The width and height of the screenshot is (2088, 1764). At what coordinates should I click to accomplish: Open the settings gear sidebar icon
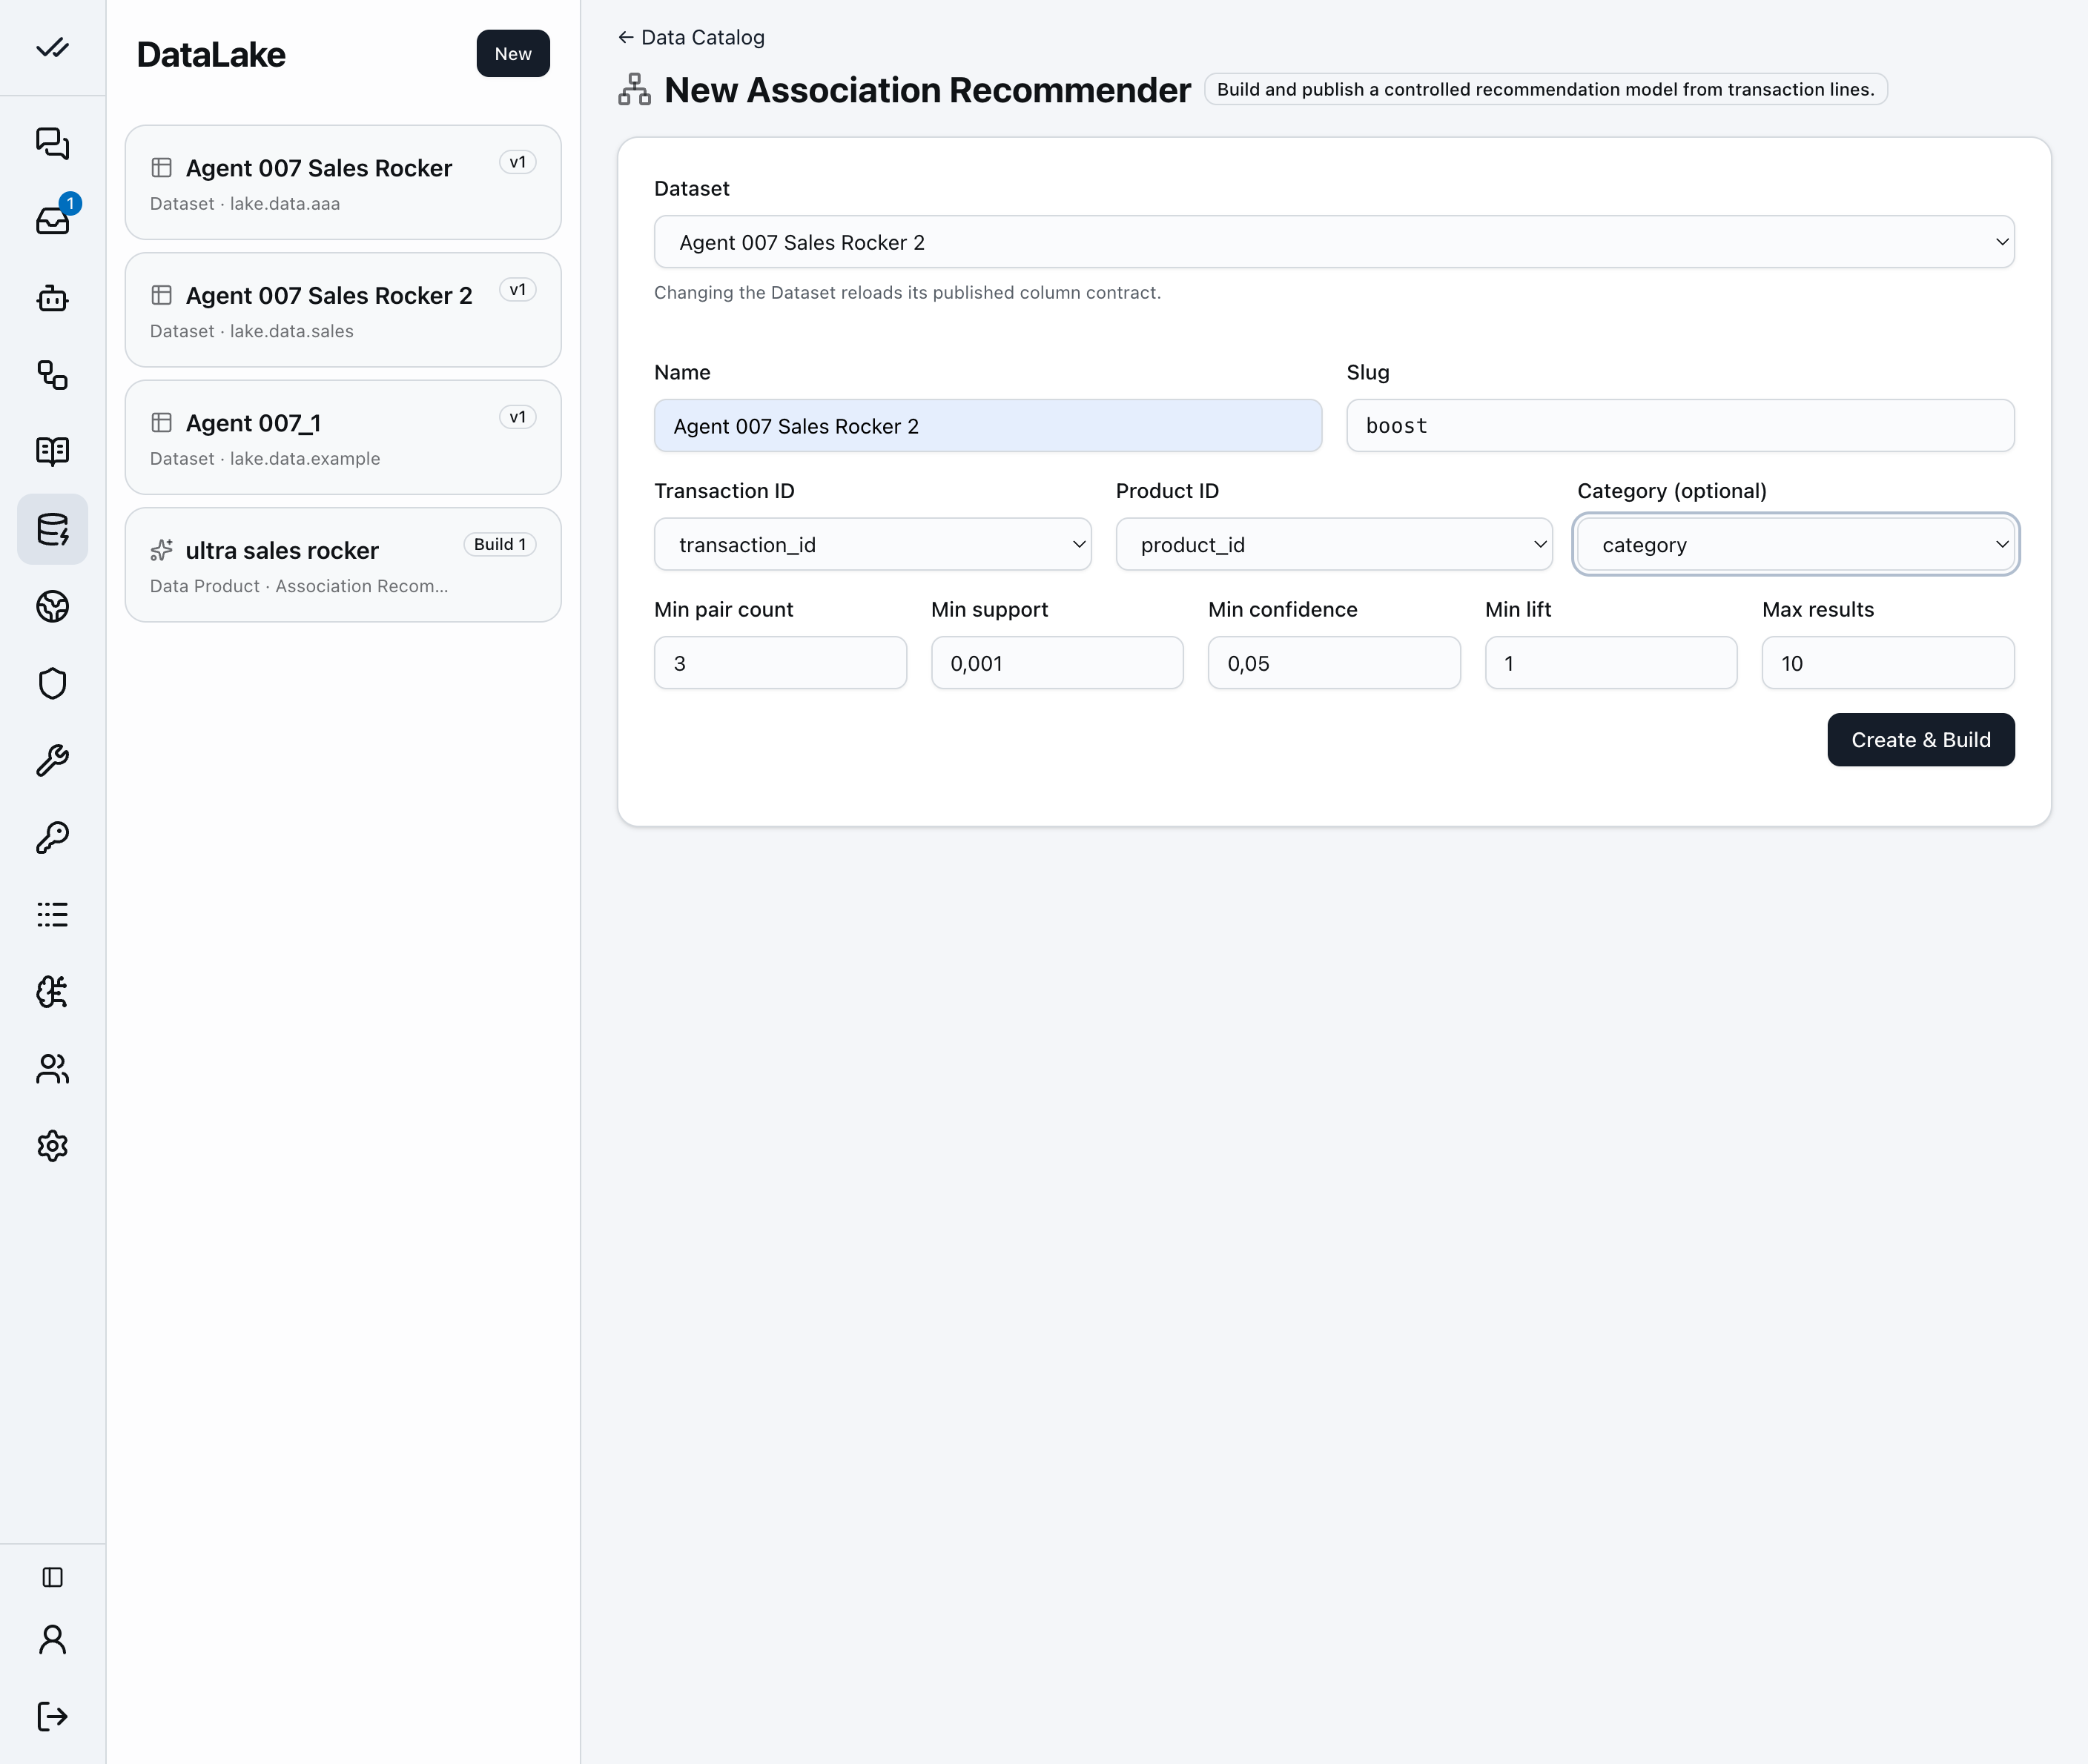(52, 1145)
